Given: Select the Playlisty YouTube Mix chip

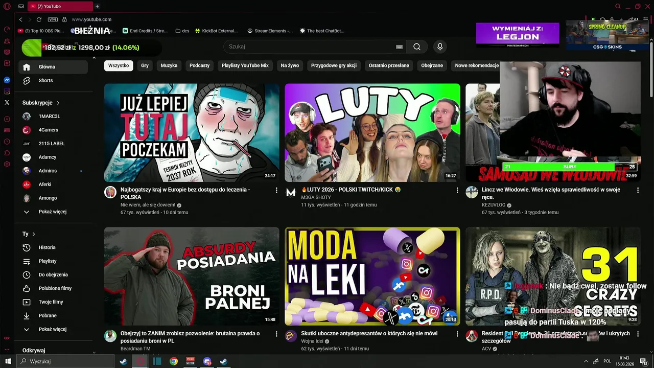Looking at the screenshot, I should 245,65.
